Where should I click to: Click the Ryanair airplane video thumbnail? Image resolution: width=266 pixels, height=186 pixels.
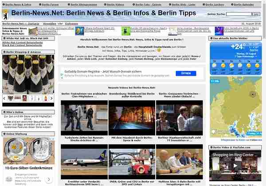84,162
